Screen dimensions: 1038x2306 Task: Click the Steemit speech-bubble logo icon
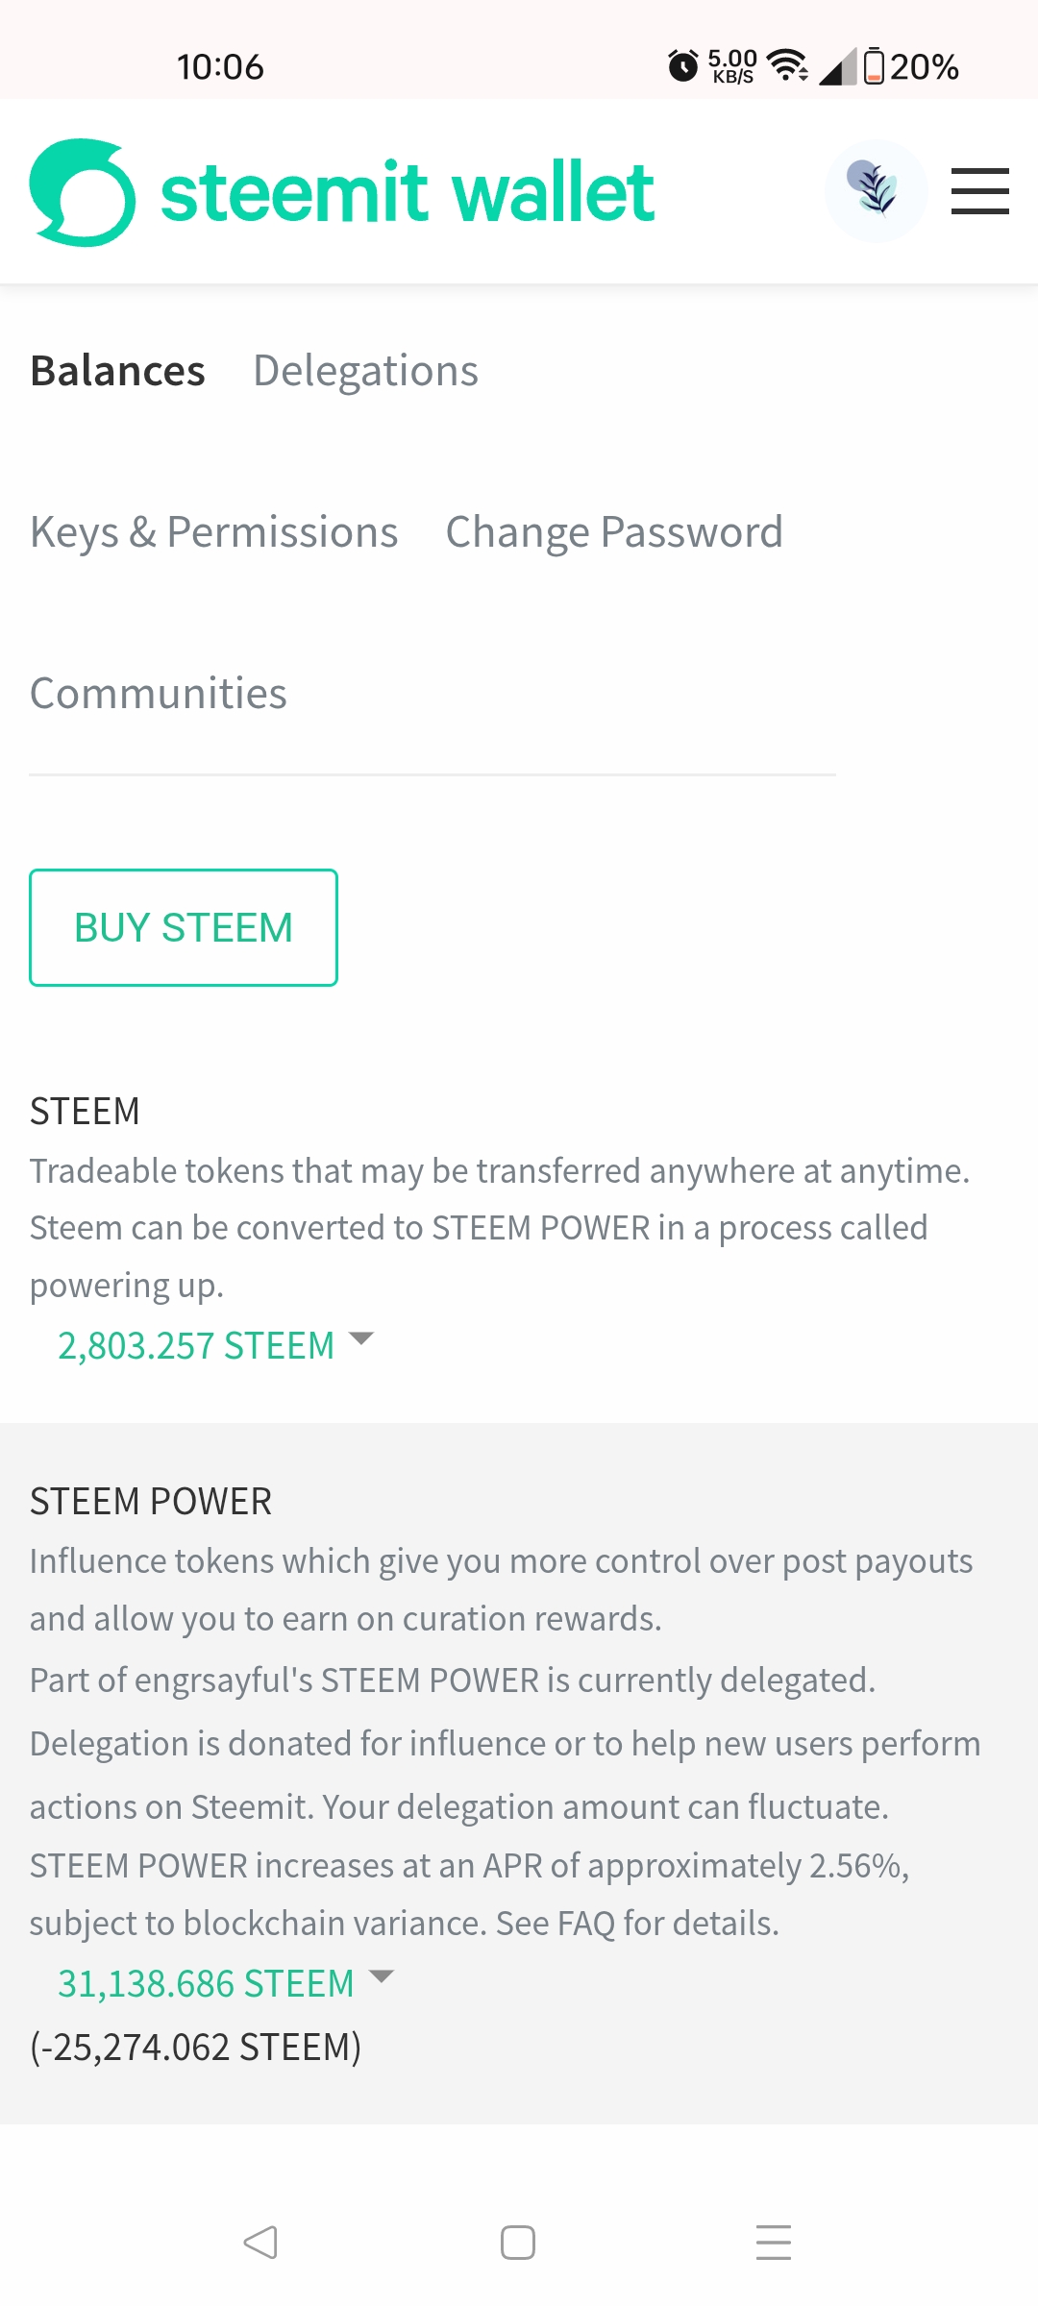(x=83, y=192)
